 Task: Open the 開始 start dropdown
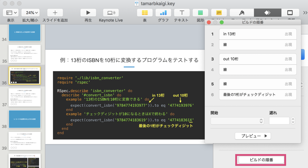tap(237, 121)
